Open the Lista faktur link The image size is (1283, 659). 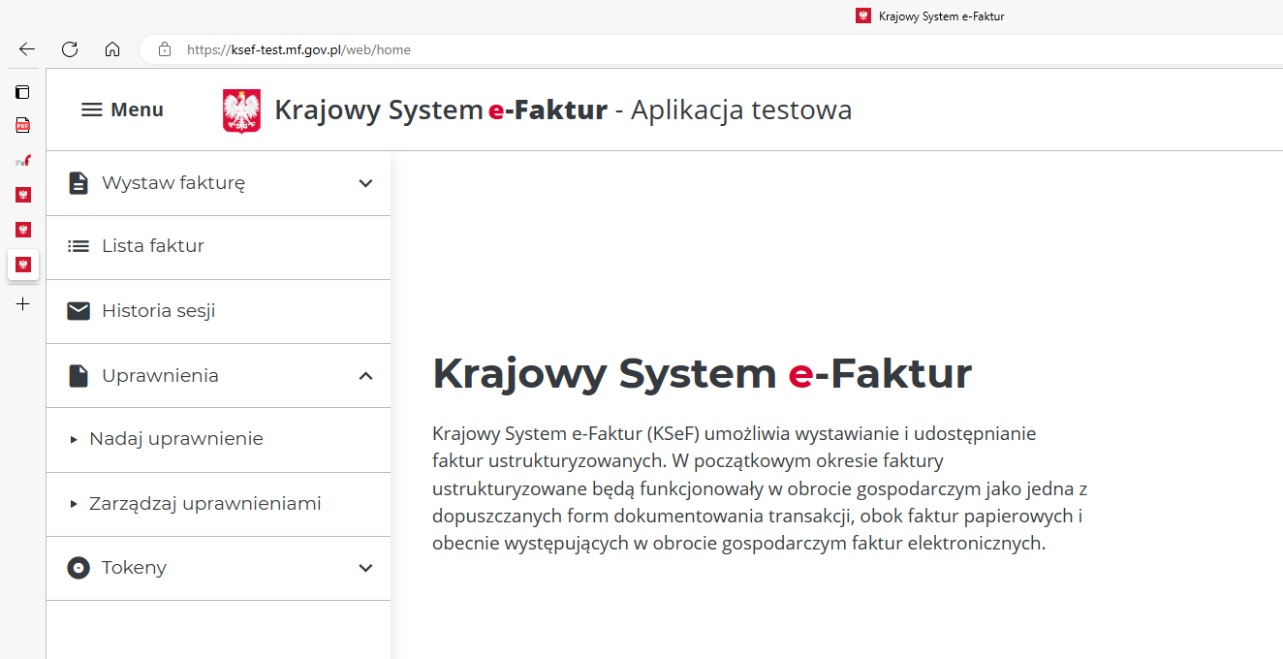[153, 246]
